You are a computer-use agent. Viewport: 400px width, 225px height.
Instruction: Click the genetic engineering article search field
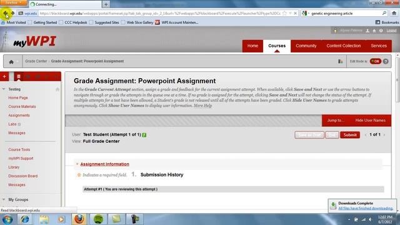[346, 13]
